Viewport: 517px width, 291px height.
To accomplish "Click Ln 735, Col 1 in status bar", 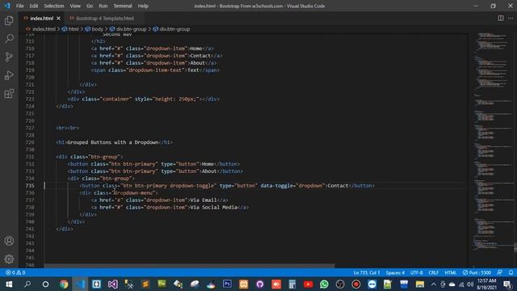I will pos(367,272).
